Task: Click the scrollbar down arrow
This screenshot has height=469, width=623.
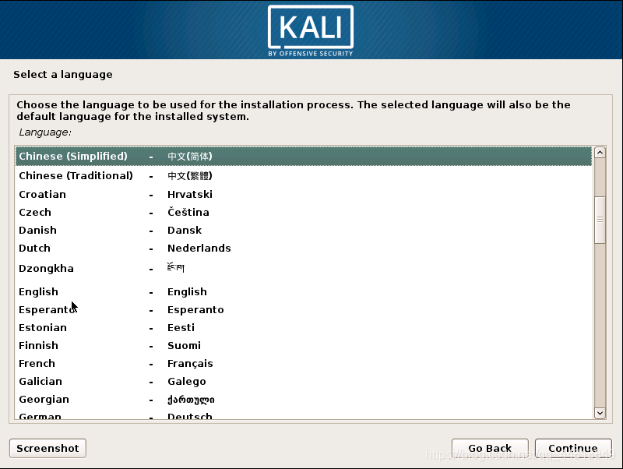Action: [600, 413]
